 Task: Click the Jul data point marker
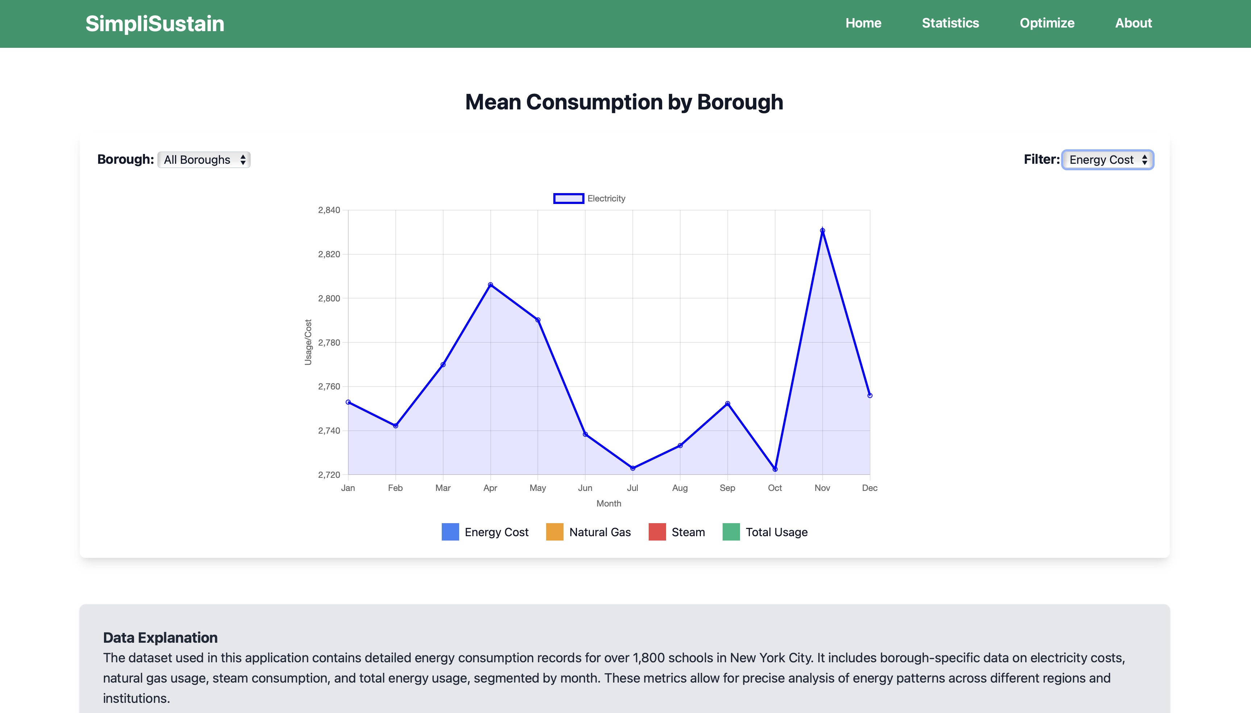click(x=632, y=468)
